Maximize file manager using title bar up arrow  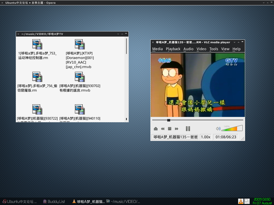tap(122, 34)
